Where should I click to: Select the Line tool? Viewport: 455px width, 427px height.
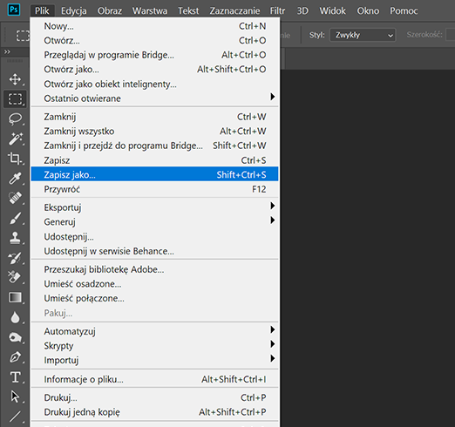[15, 417]
